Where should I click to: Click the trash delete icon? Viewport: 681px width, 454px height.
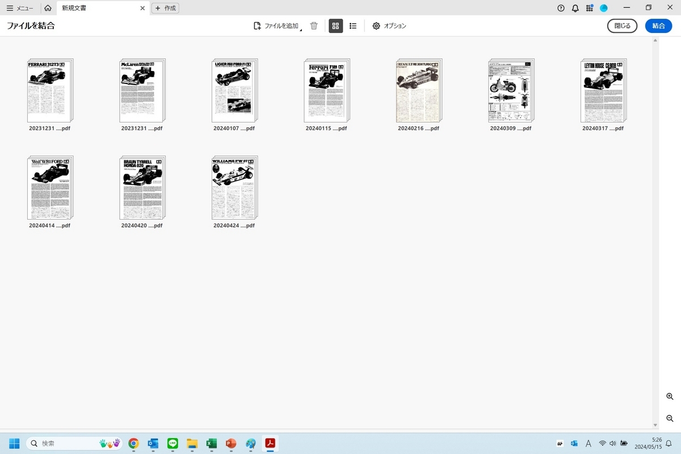tap(314, 26)
